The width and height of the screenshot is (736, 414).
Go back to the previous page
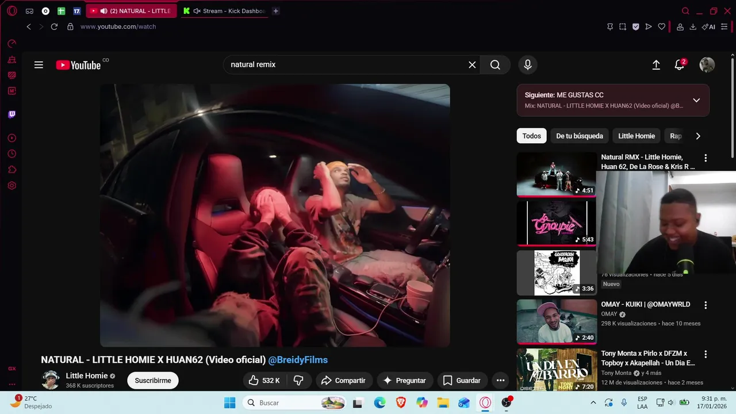tap(29, 26)
